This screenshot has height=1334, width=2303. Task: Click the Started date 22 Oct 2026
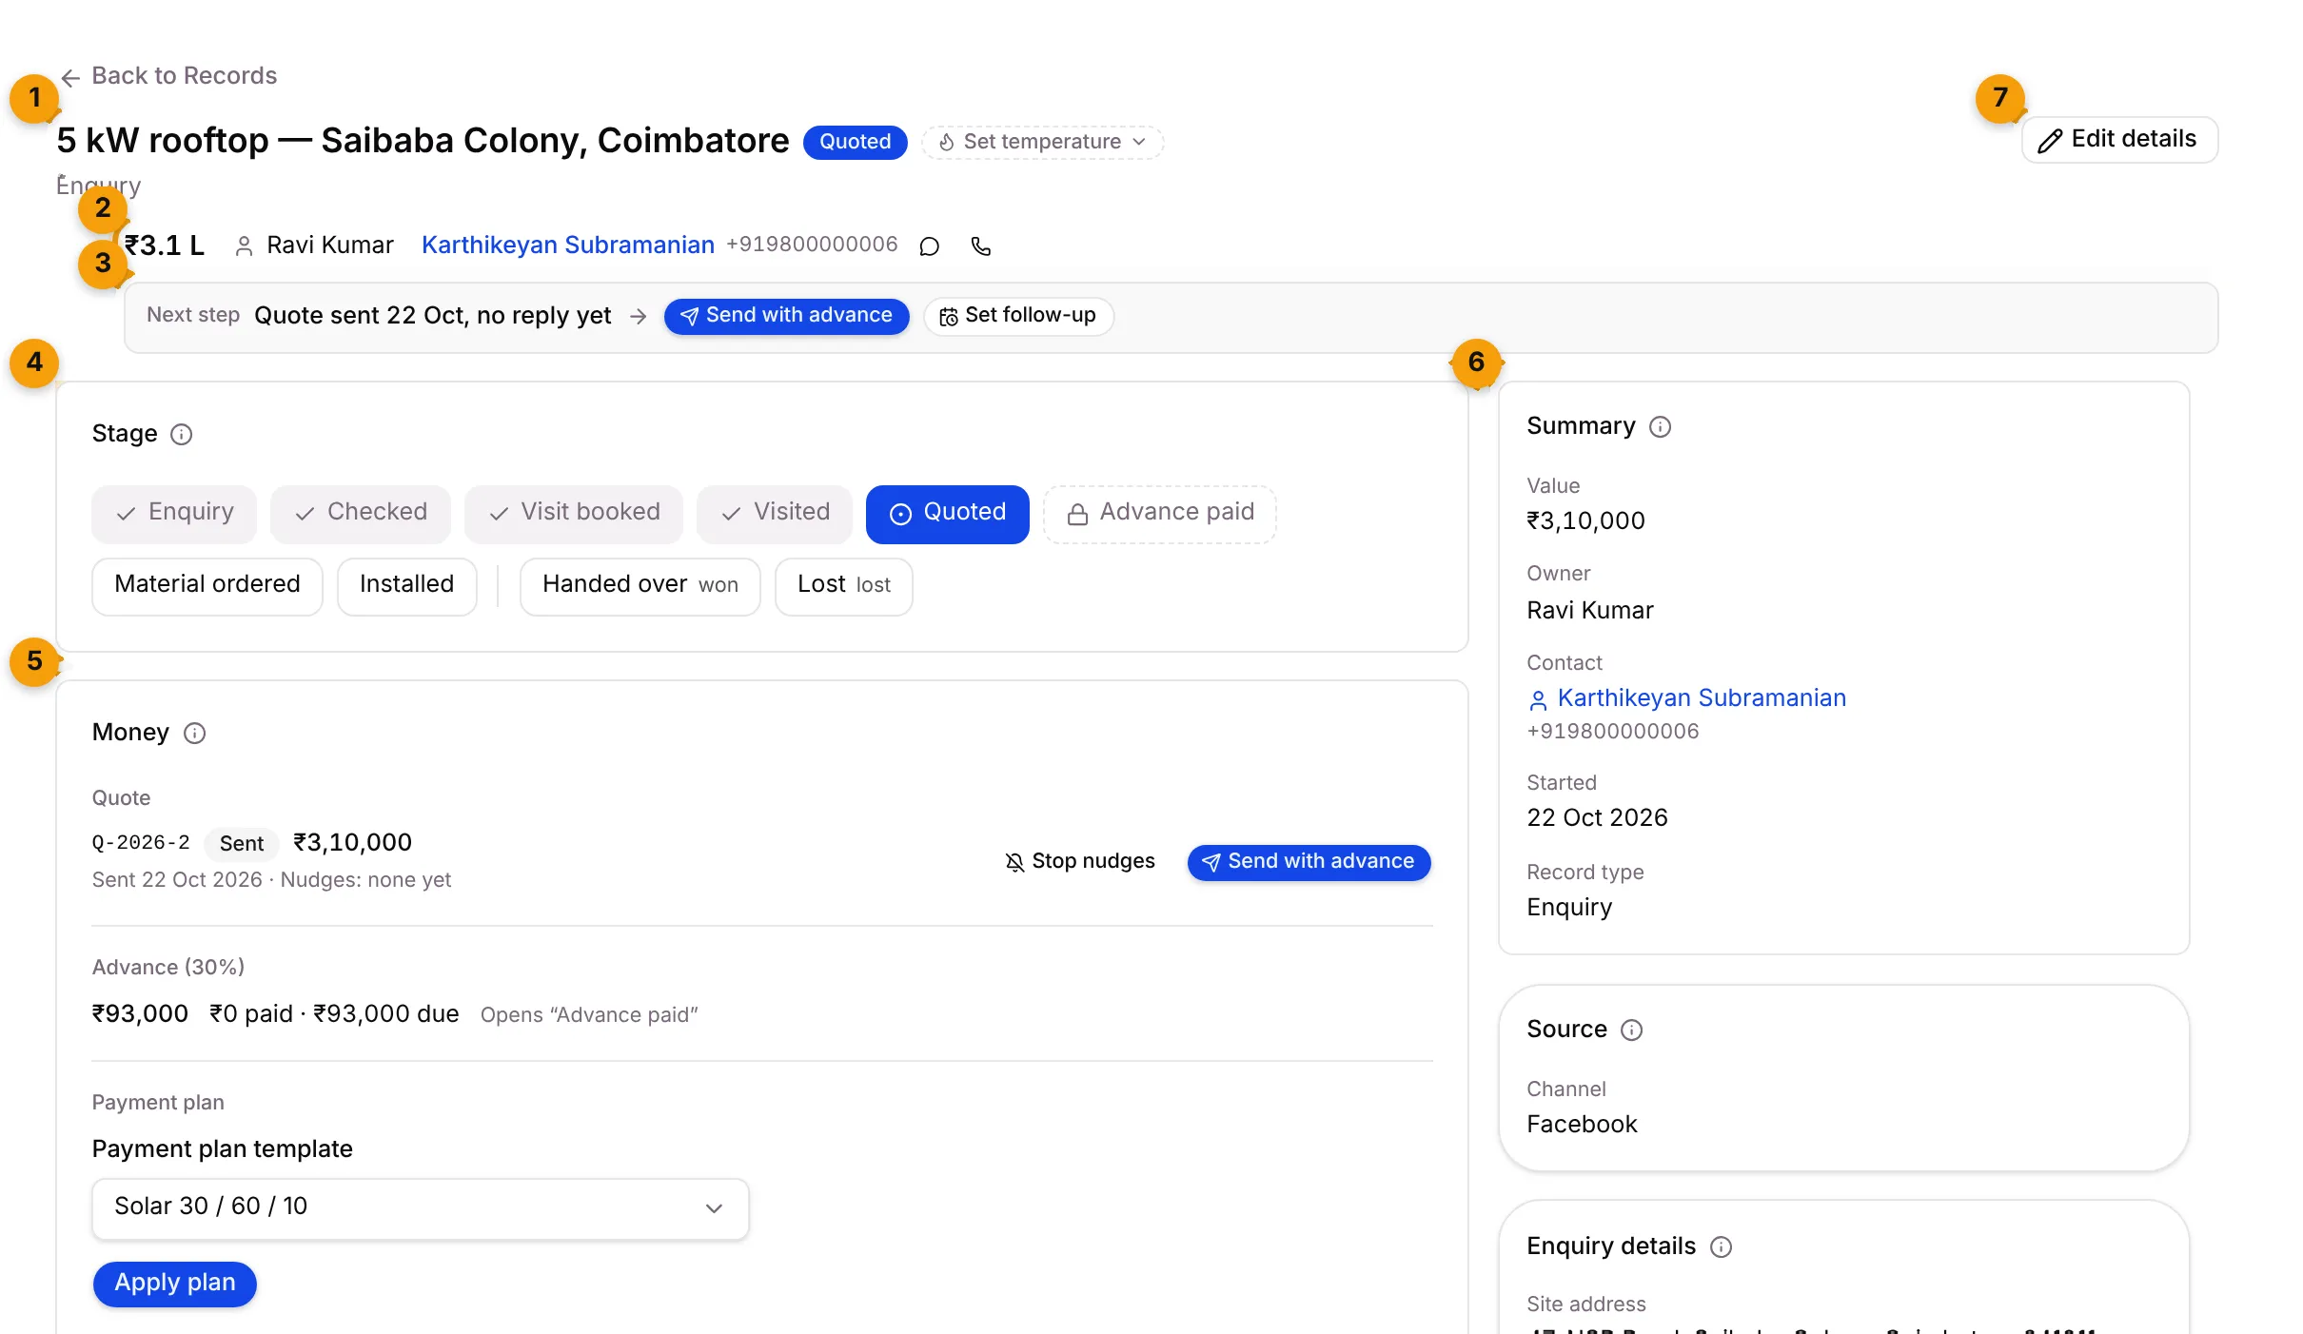click(1597, 818)
